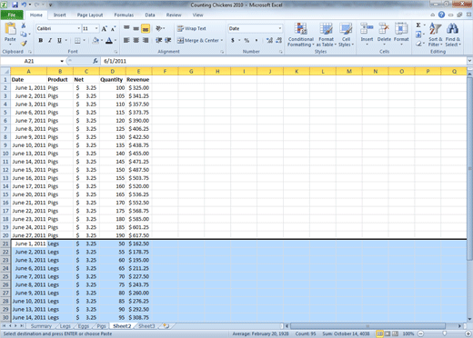Image resolution: width=473 pixels, height=338 pixels.
Task: Click the Insert cells button
Action: click(x=367, y=34)
